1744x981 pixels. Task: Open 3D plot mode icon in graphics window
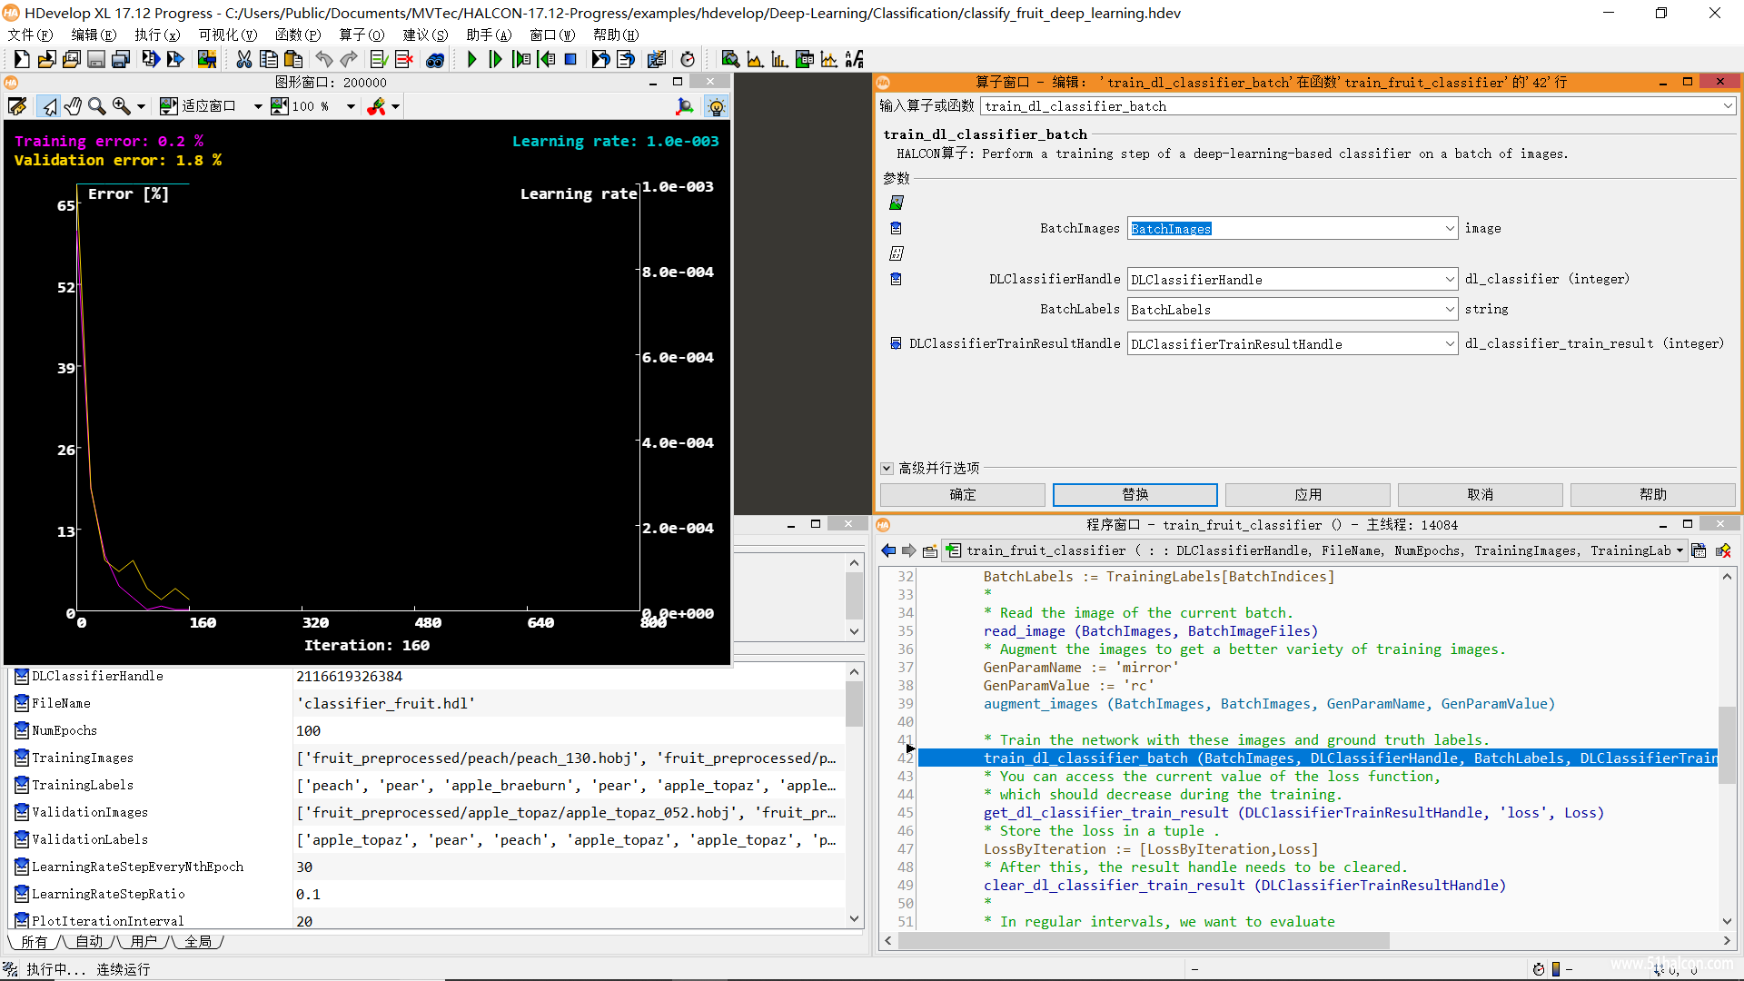pos(685,106)
